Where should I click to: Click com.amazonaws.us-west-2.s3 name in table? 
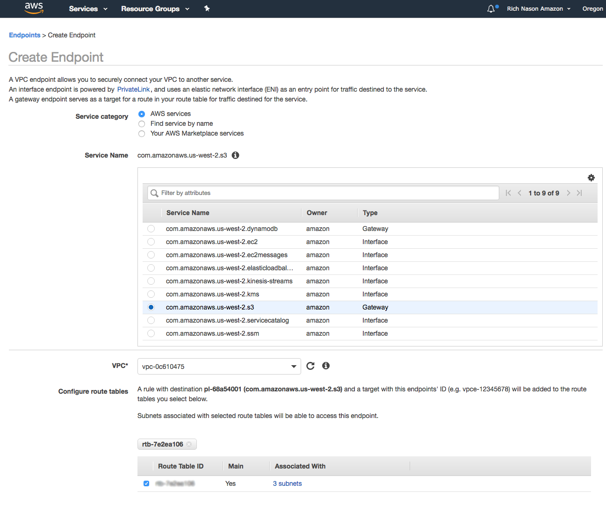click(x=210, y=307)
